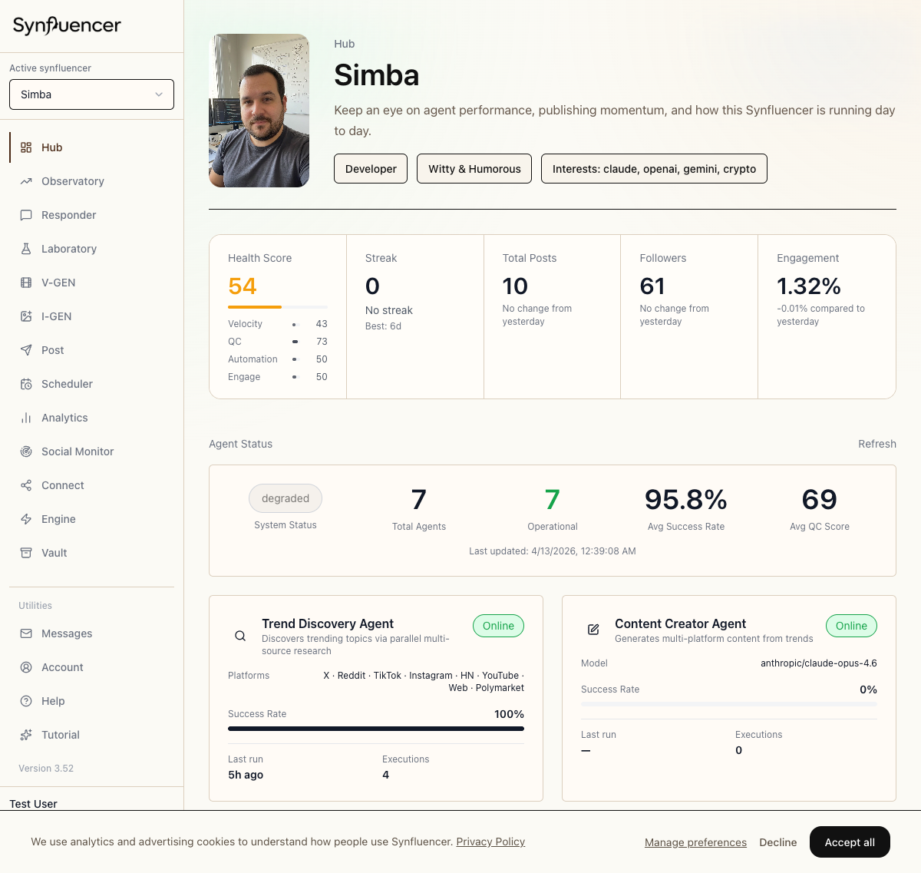Screen dimensions: 921x873
Task: Open the Privacy Policy link
Action: [x=490, y=842]
